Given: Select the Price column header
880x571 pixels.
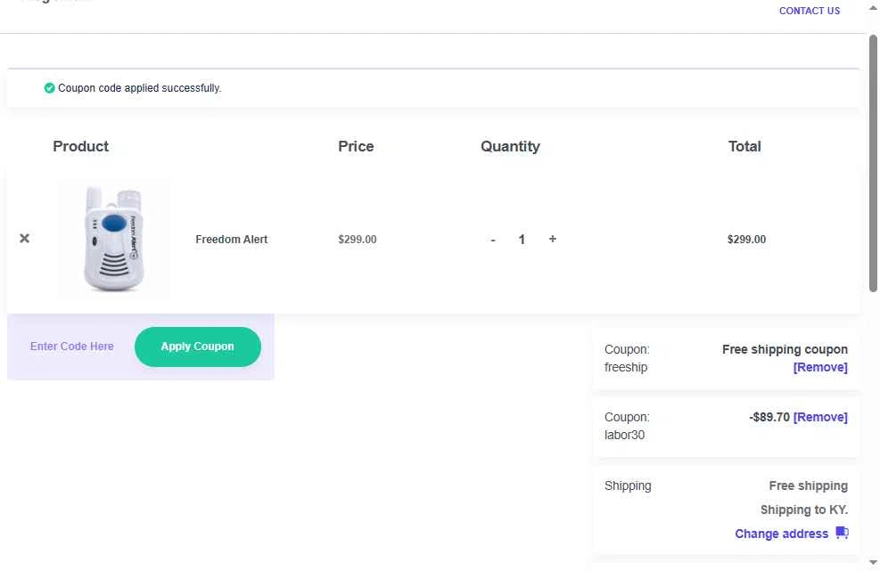Looking at the screenshot, I should point(356,146).
